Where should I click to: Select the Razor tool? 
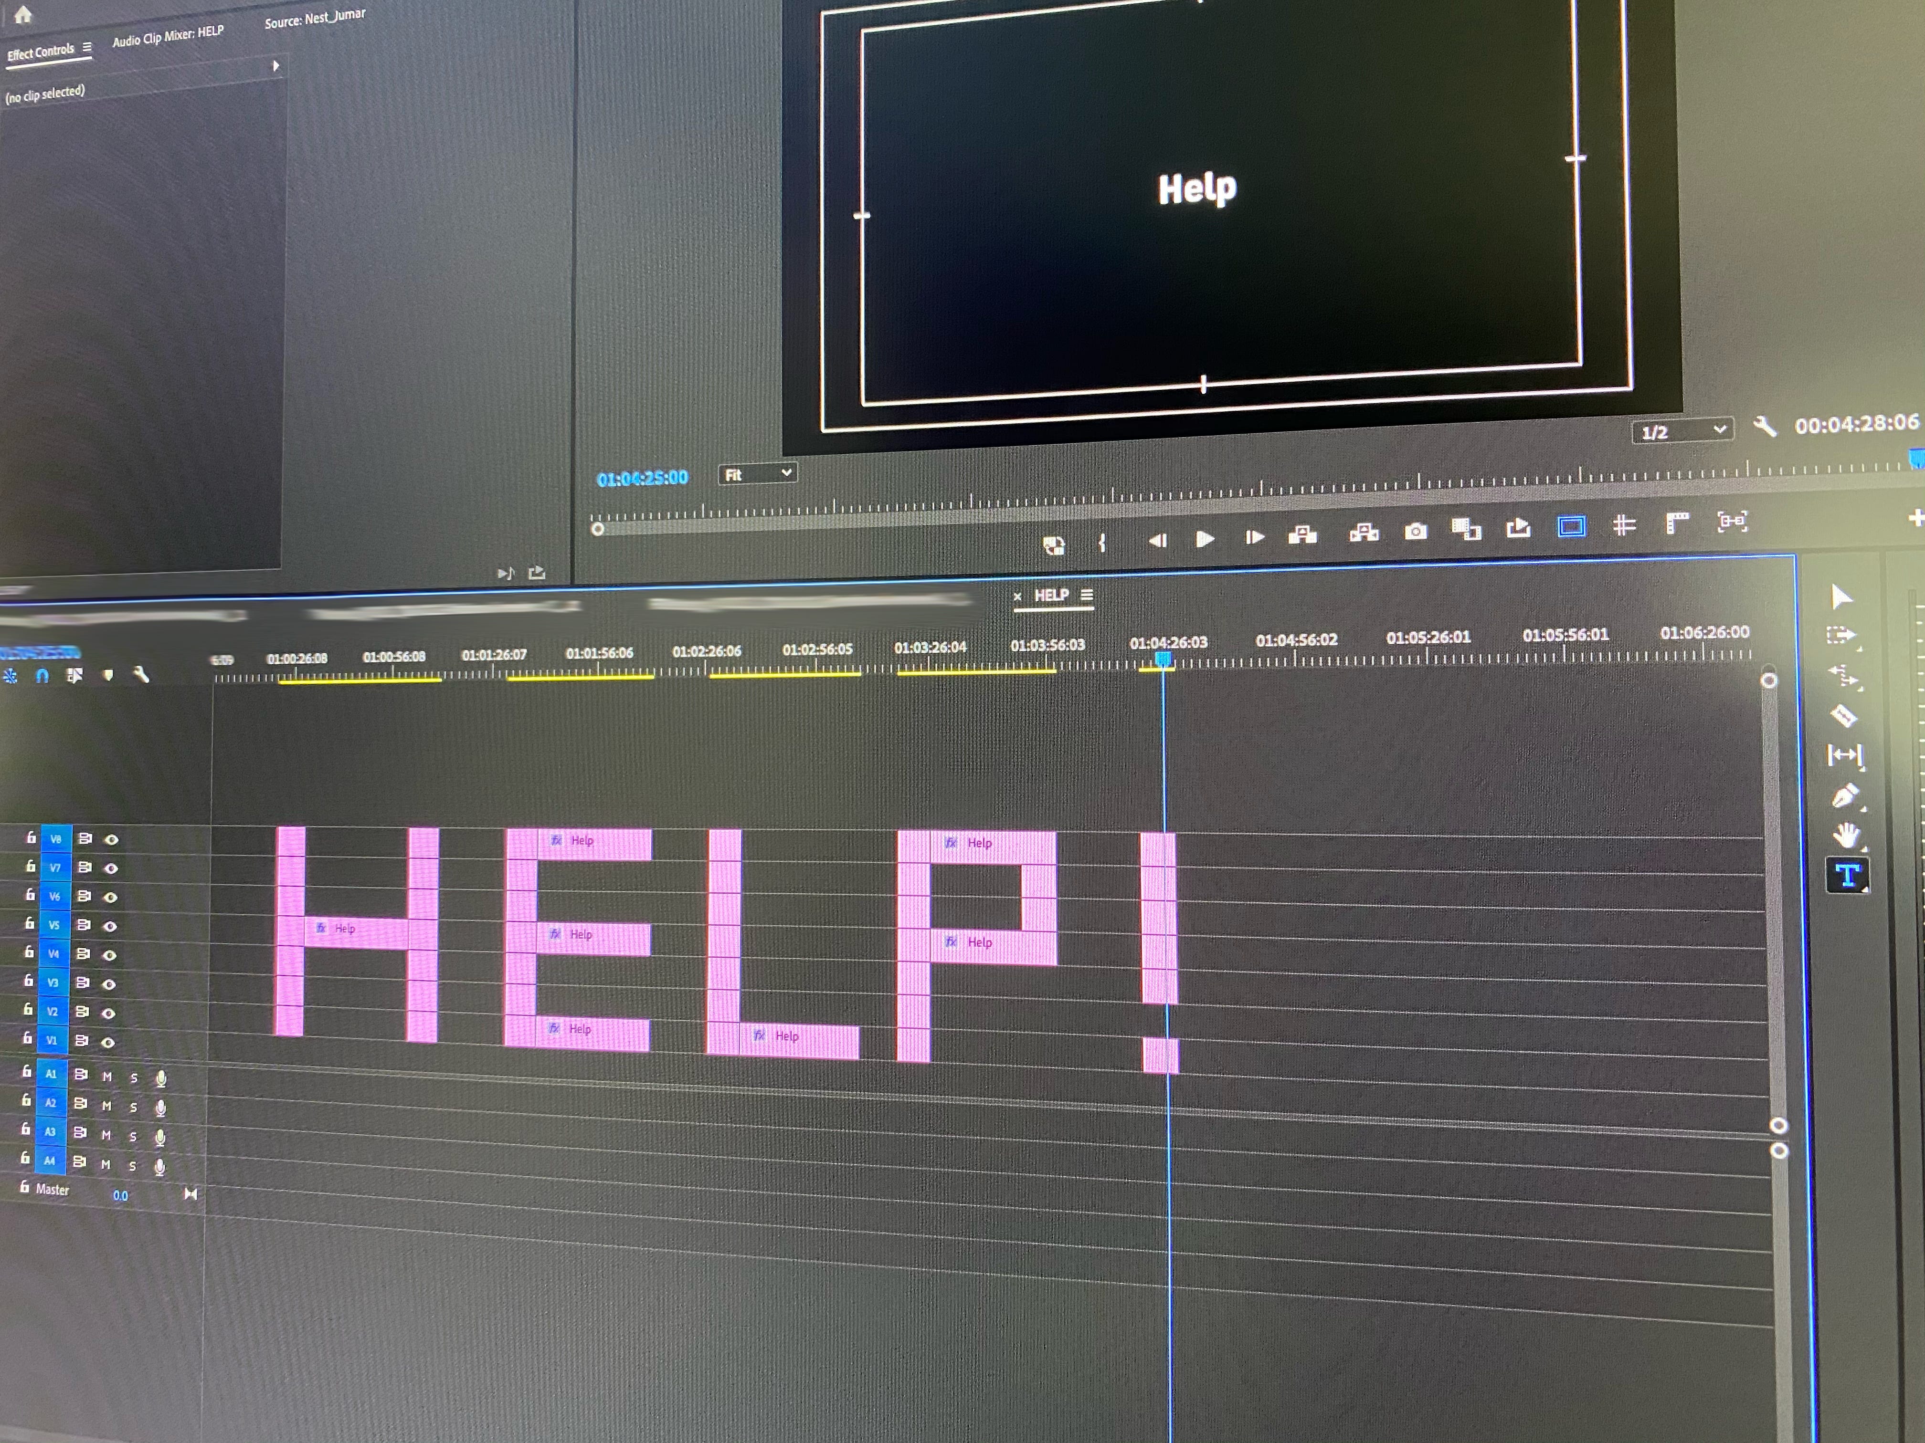(1843, 716)
